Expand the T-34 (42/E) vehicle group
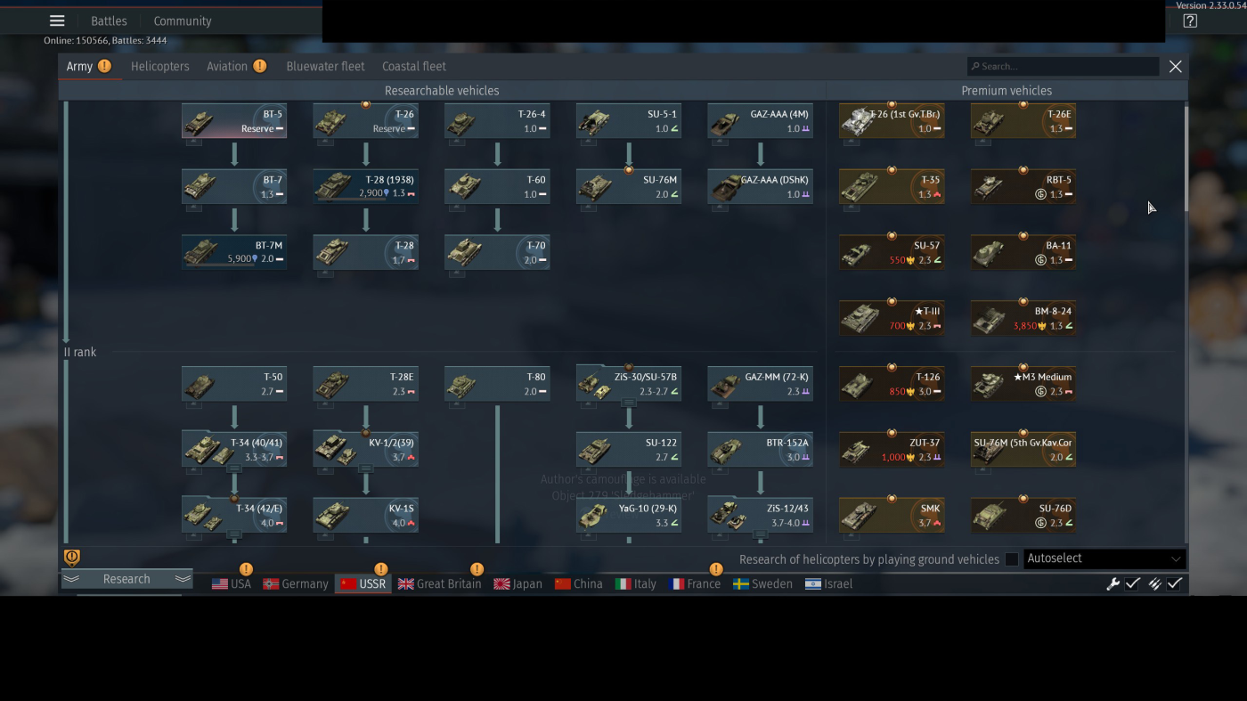1247x701 pixels. tap(234, 534)
